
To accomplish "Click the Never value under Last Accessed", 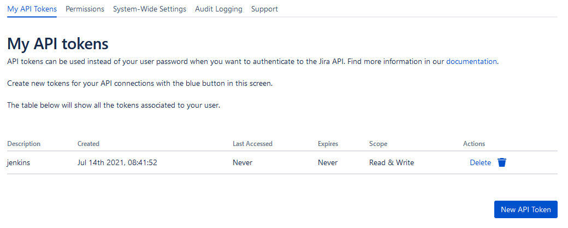I will coord(242,162).
